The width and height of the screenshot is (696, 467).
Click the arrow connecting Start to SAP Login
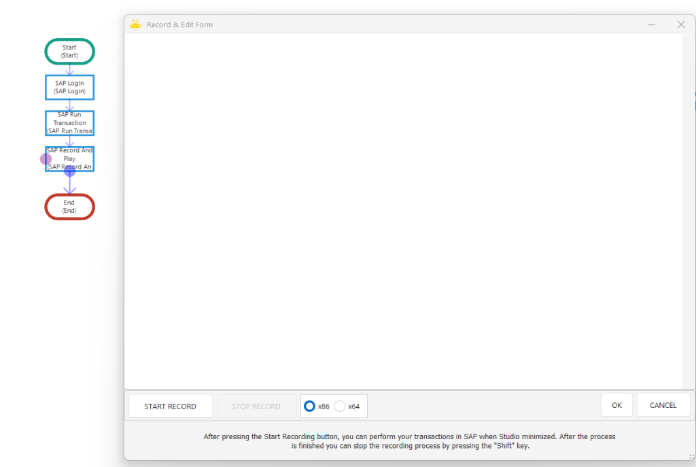(69, 69)
